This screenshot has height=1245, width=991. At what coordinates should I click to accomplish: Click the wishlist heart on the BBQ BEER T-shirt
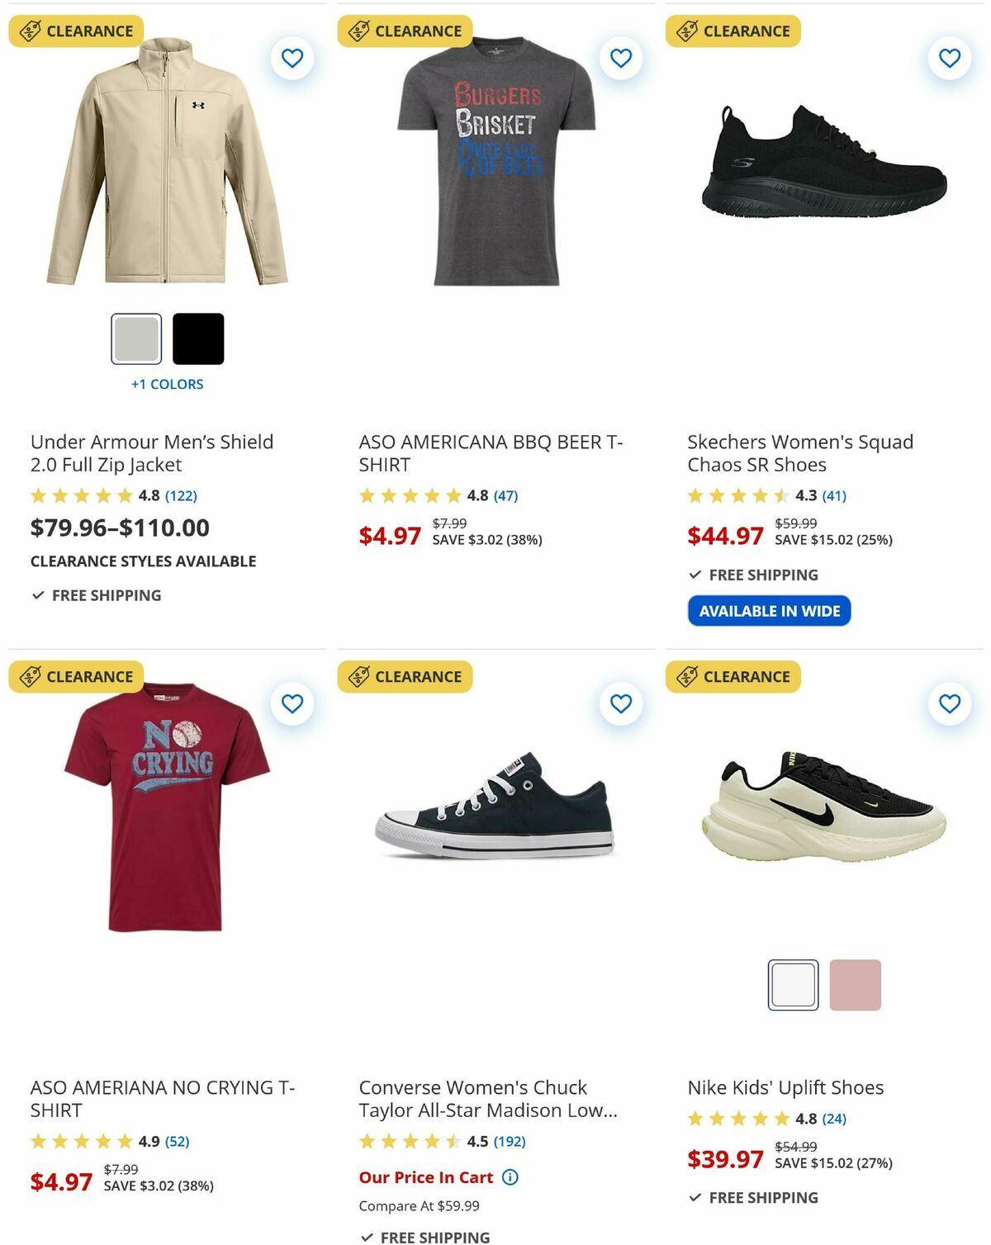pos(620,59)
